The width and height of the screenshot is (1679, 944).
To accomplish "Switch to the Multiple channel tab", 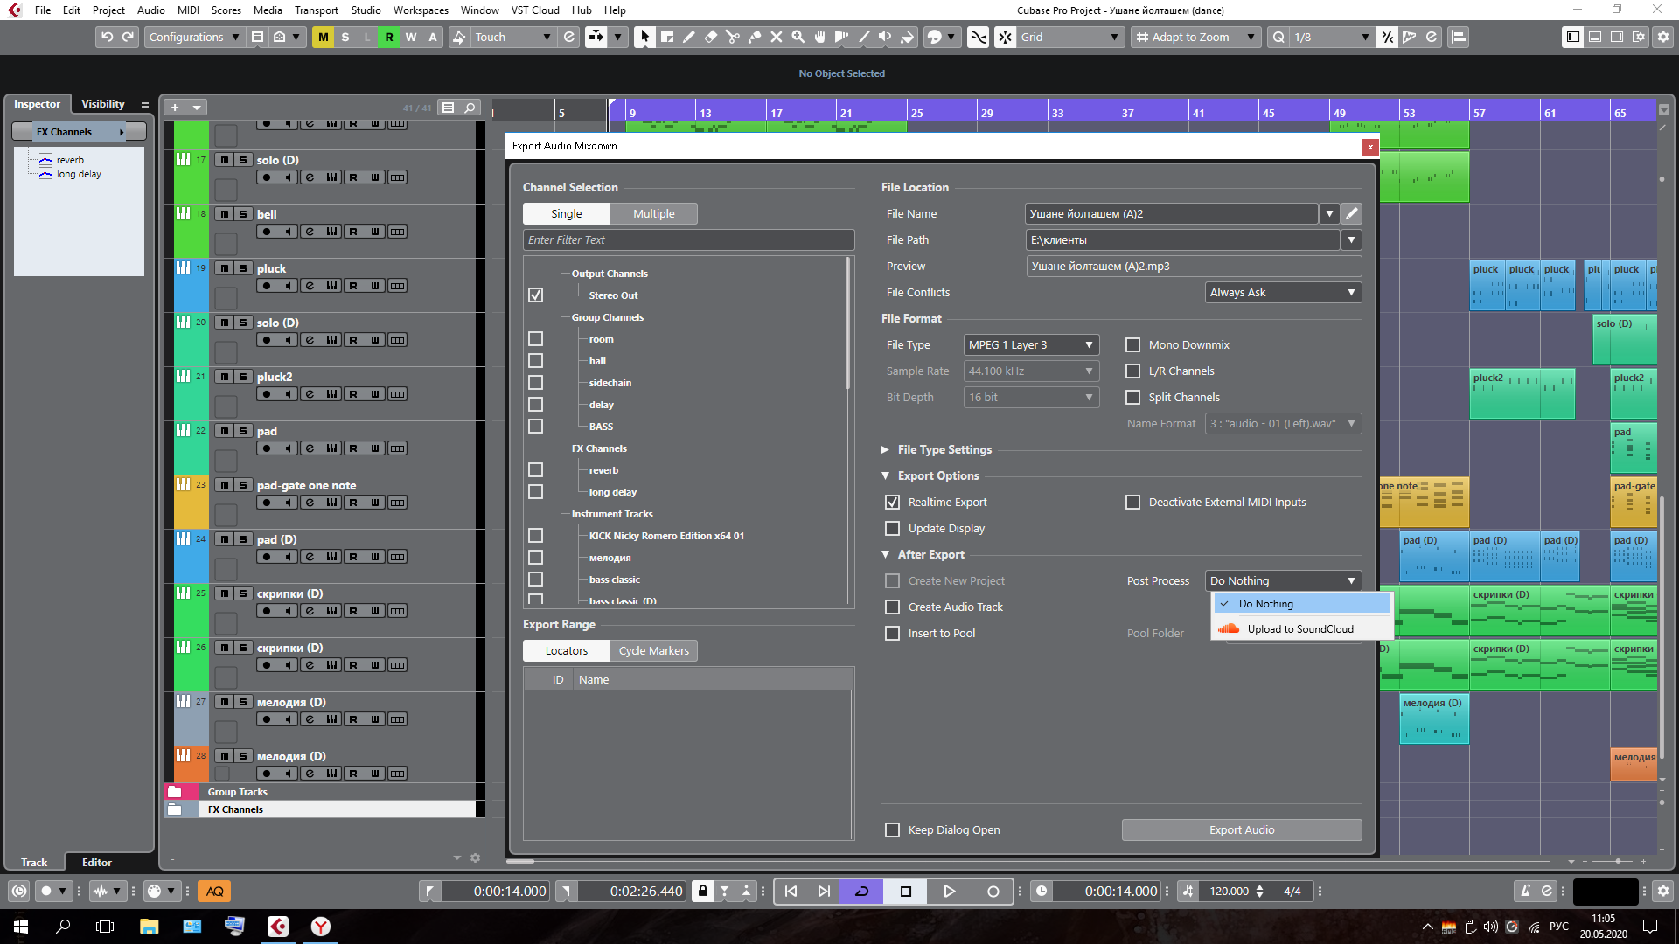I will click(653, 214).
